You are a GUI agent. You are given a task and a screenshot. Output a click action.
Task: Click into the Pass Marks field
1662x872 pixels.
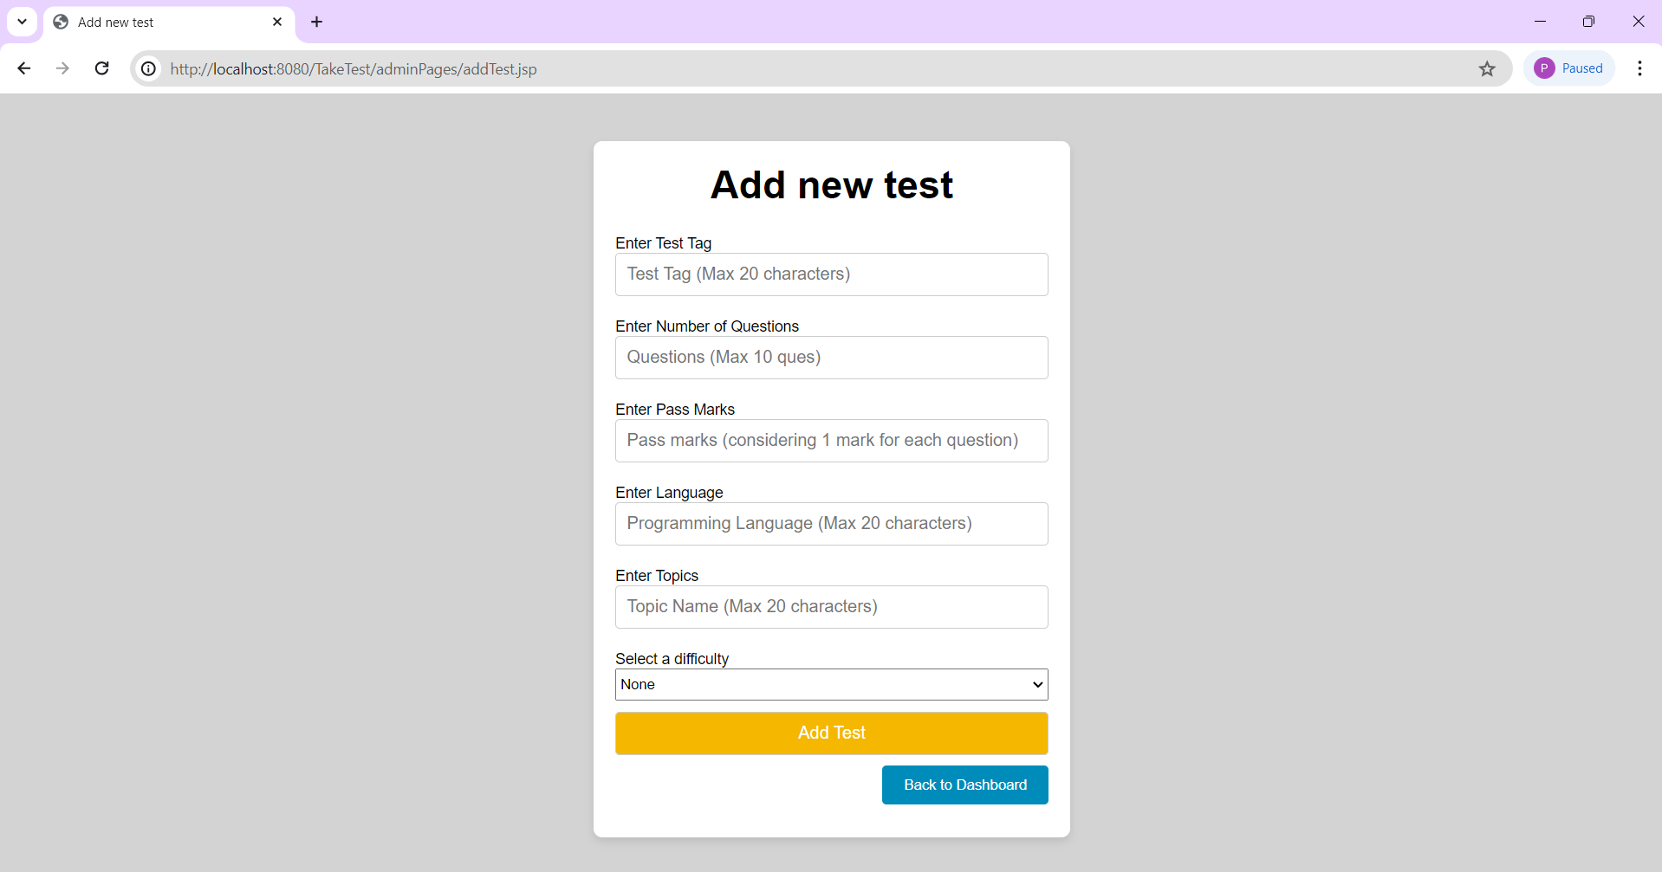coord(832,441)
